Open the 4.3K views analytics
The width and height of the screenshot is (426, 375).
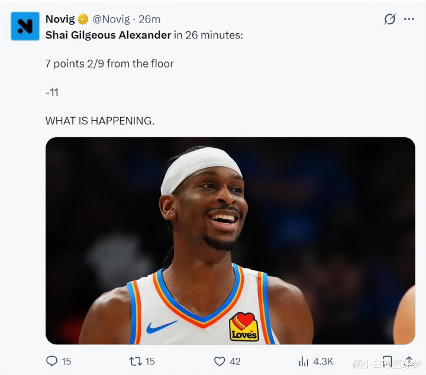point(323,361)
